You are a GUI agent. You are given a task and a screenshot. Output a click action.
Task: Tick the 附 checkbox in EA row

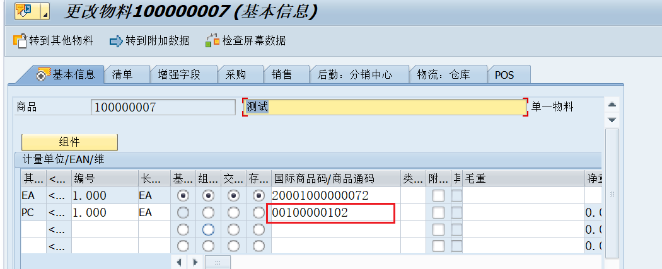point(438,196)
